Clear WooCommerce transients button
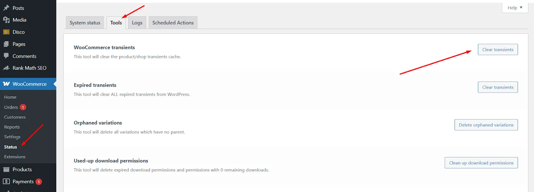Image resolution: width=534 pixels, height=192 pixels. [498, 50]
